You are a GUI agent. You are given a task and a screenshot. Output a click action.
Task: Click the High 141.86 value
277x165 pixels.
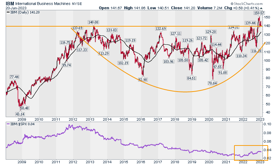pyautogui.click(x=135, y=8)
